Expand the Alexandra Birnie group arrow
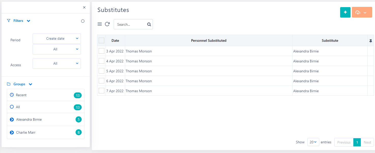 [12, 119]
